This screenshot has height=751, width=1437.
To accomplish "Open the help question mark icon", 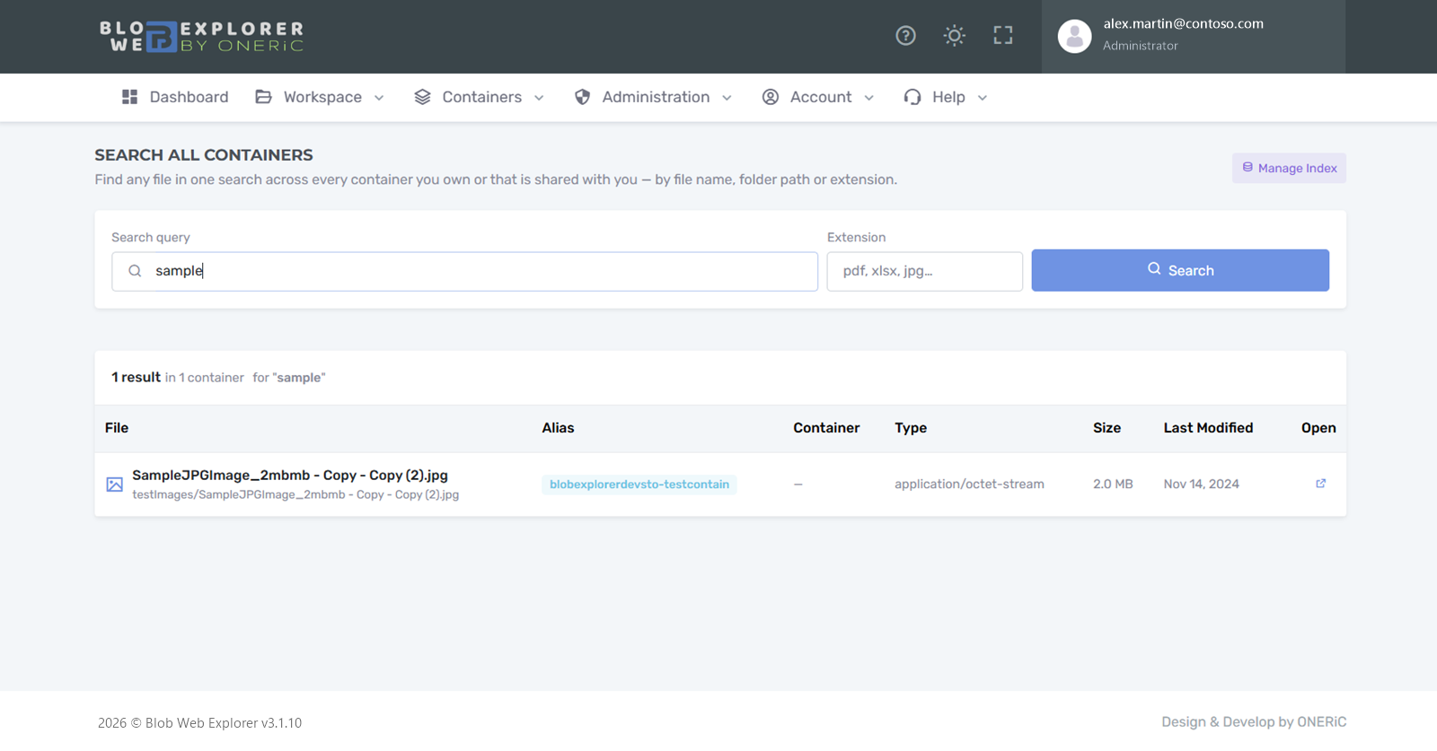I will (x=905, y=36).
